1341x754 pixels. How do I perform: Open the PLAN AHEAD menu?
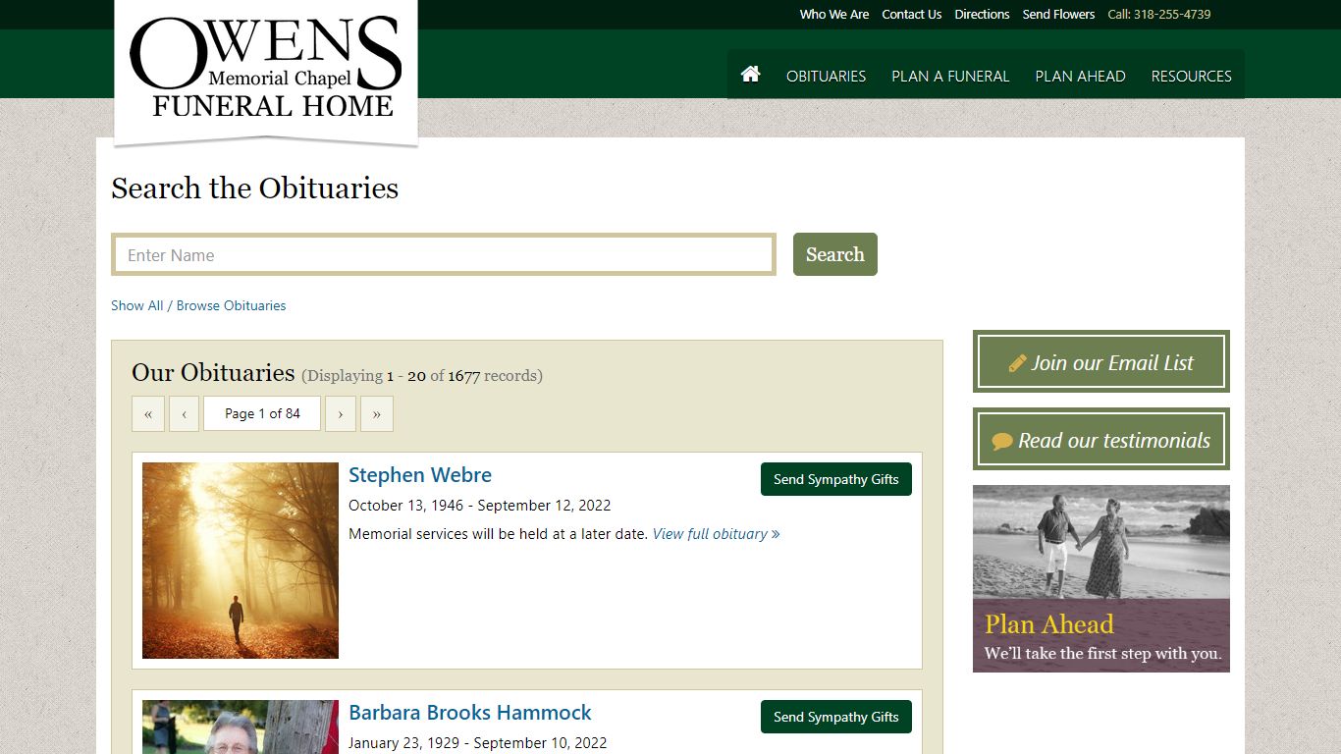[x=1080, y=76]
